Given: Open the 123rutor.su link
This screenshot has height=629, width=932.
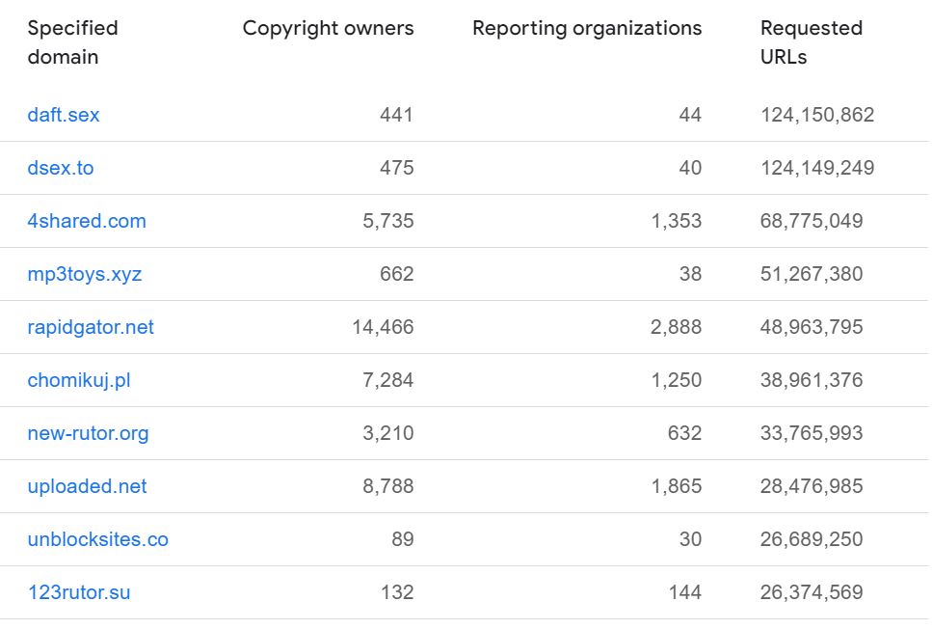Looking at the screenshot, I should 79,592.
